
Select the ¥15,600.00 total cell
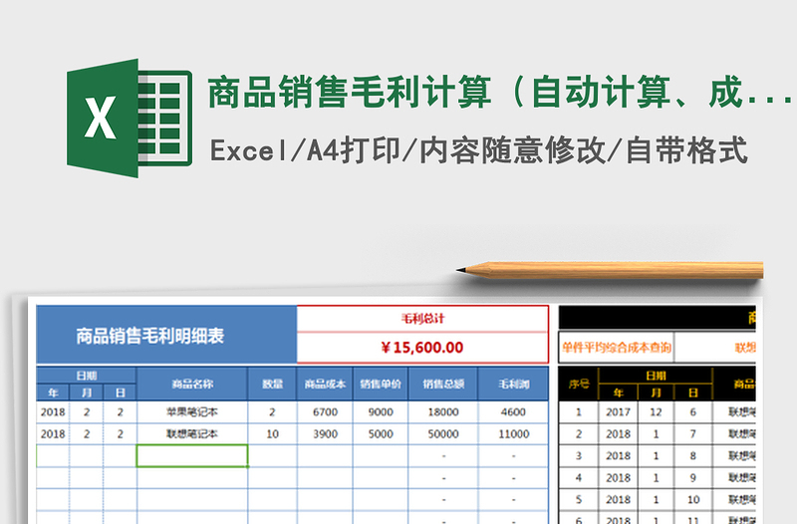(x=422, y=348)
